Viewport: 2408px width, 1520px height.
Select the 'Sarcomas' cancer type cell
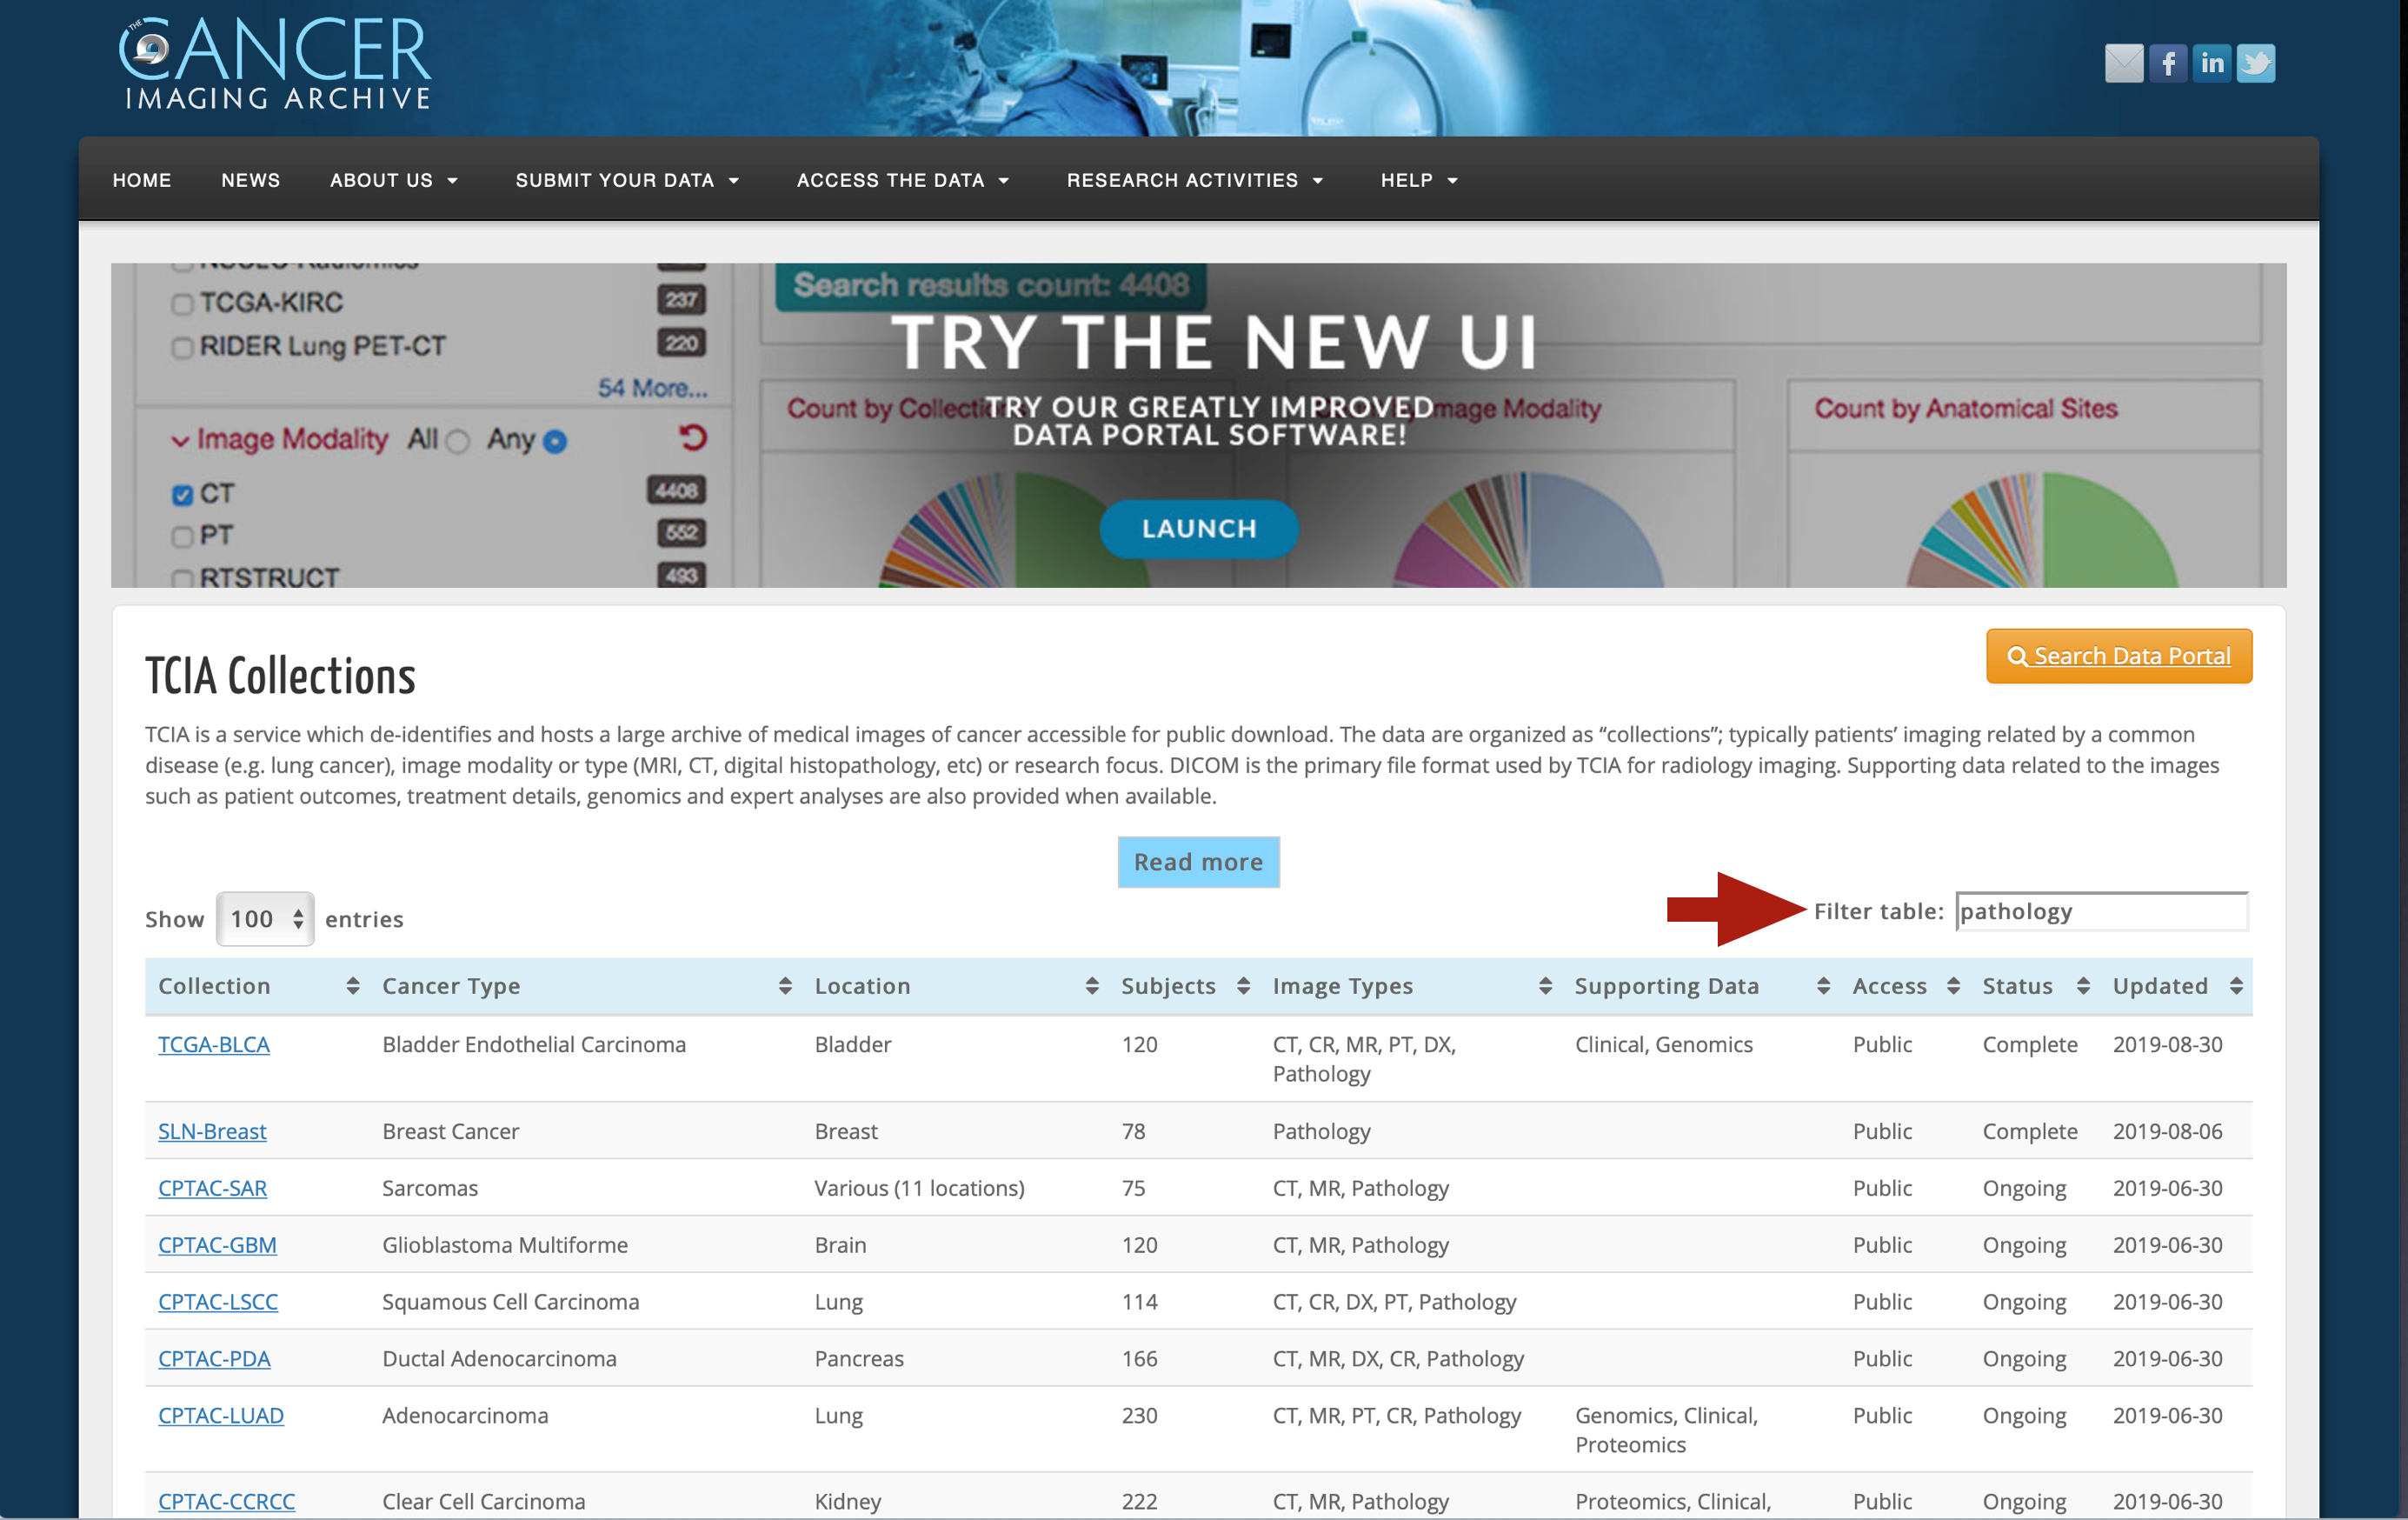(430, 1188)
